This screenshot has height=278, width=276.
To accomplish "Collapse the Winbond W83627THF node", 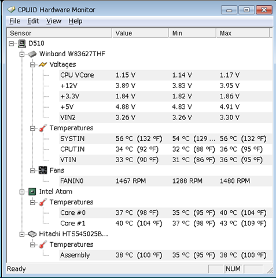I will (22, 54).
